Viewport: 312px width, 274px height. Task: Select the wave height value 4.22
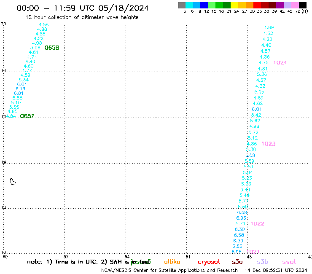(x=39, y=39)
